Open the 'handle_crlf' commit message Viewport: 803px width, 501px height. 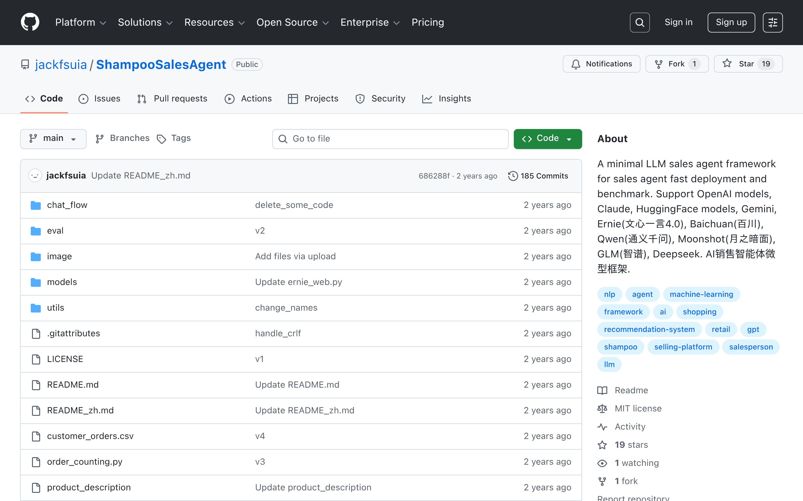point(278,334)
